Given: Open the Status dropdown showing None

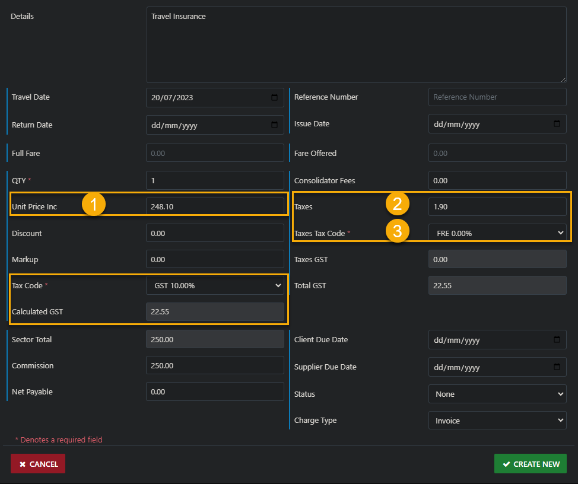Looking at the screenshot, I should coord(497,394).
